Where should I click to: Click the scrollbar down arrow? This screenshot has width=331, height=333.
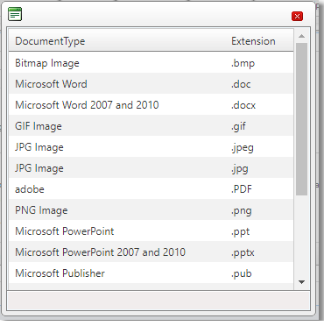pos(302,282)
